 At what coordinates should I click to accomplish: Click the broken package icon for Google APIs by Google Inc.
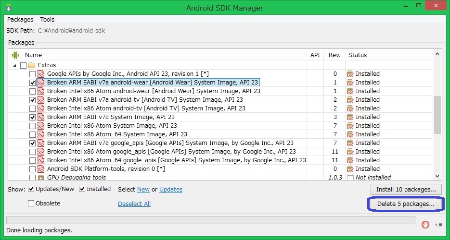tap(41, 74)
